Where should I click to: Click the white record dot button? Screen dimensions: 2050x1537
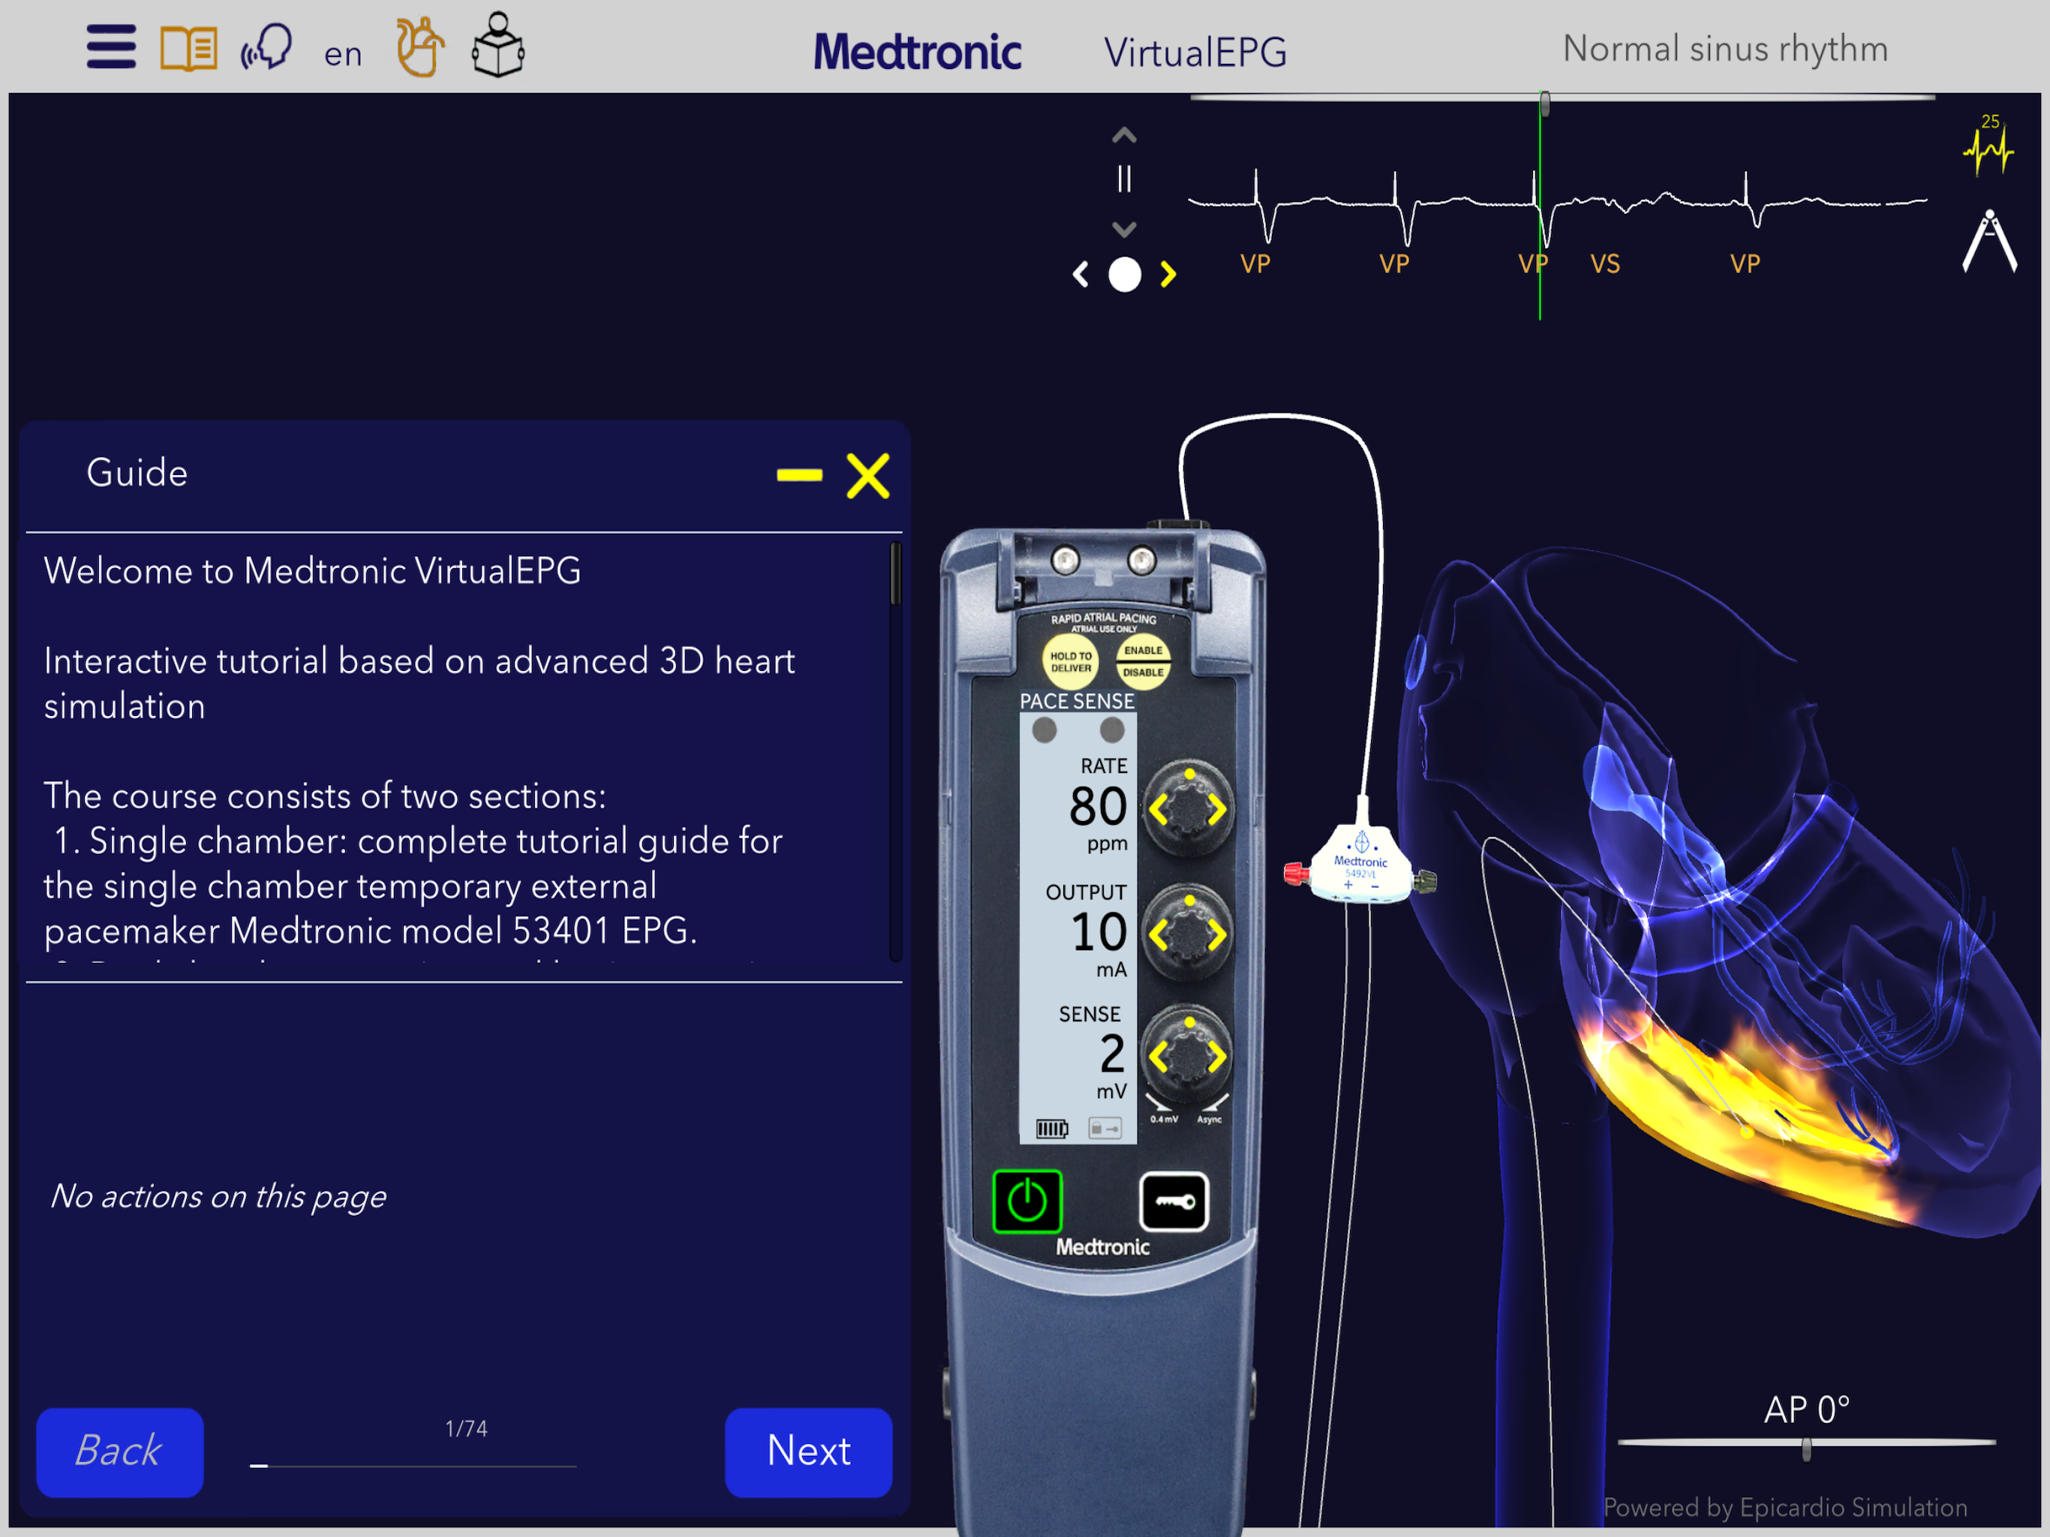(1125, 275)
